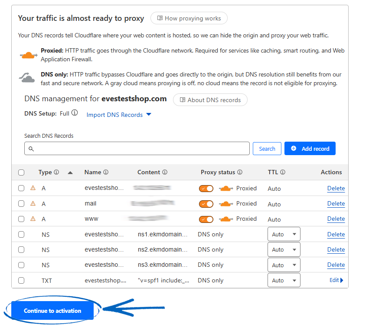Click warning icon on evestestsho A record
Screen dimensions: 369x335
(x=33, y=188)
